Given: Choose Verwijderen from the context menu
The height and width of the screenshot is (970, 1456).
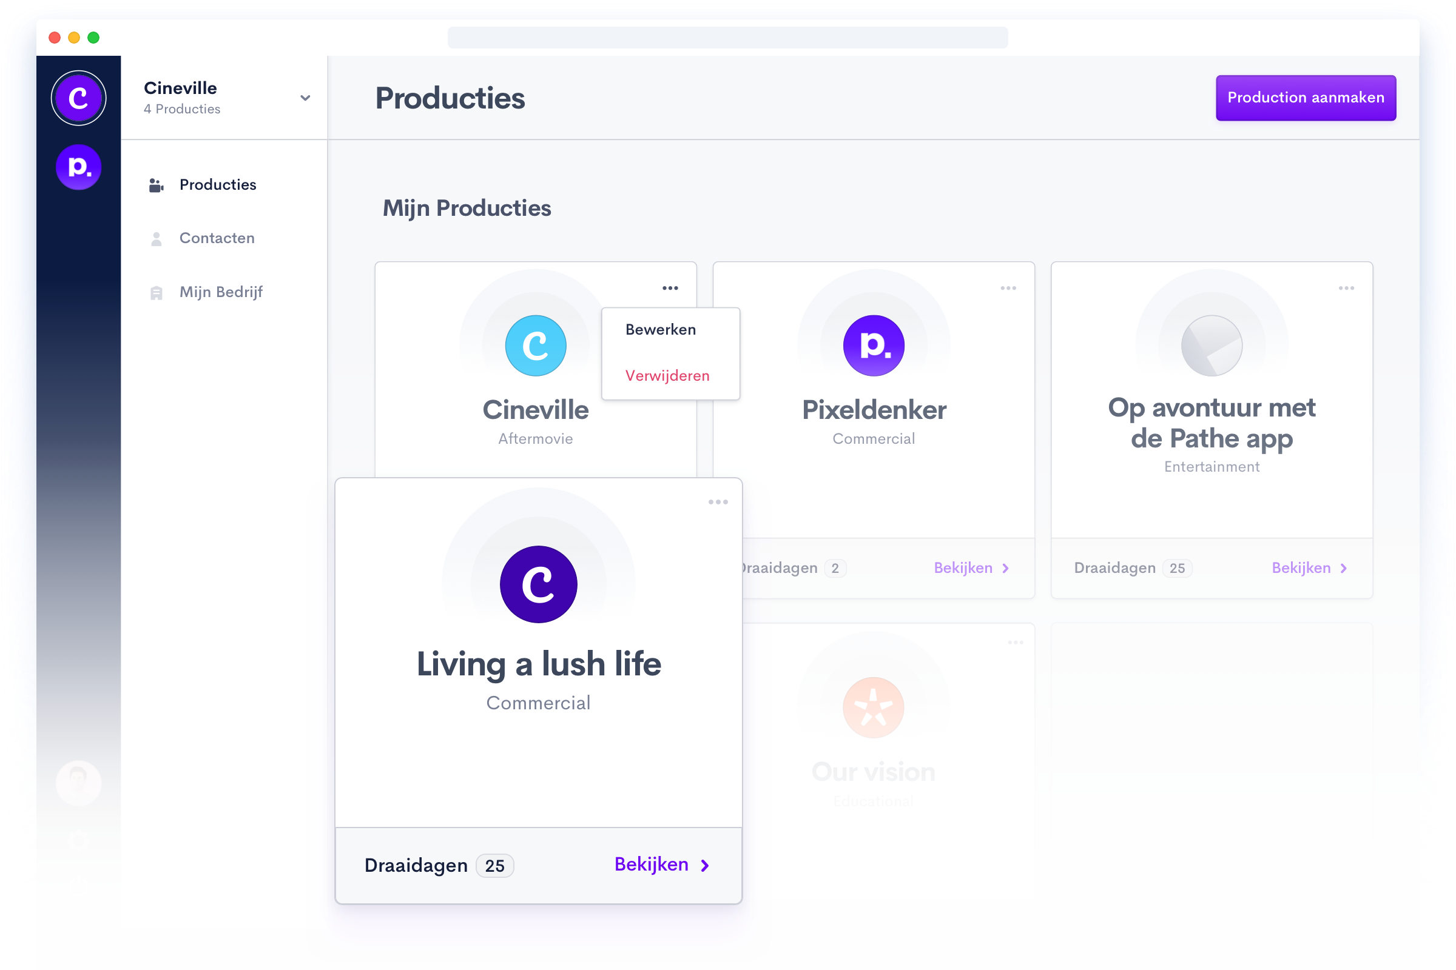Looking at the screenshot, I should [667, 375].
